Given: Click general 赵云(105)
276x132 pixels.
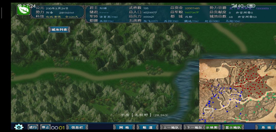Looking at the screenshot, I should click(212, 21).
